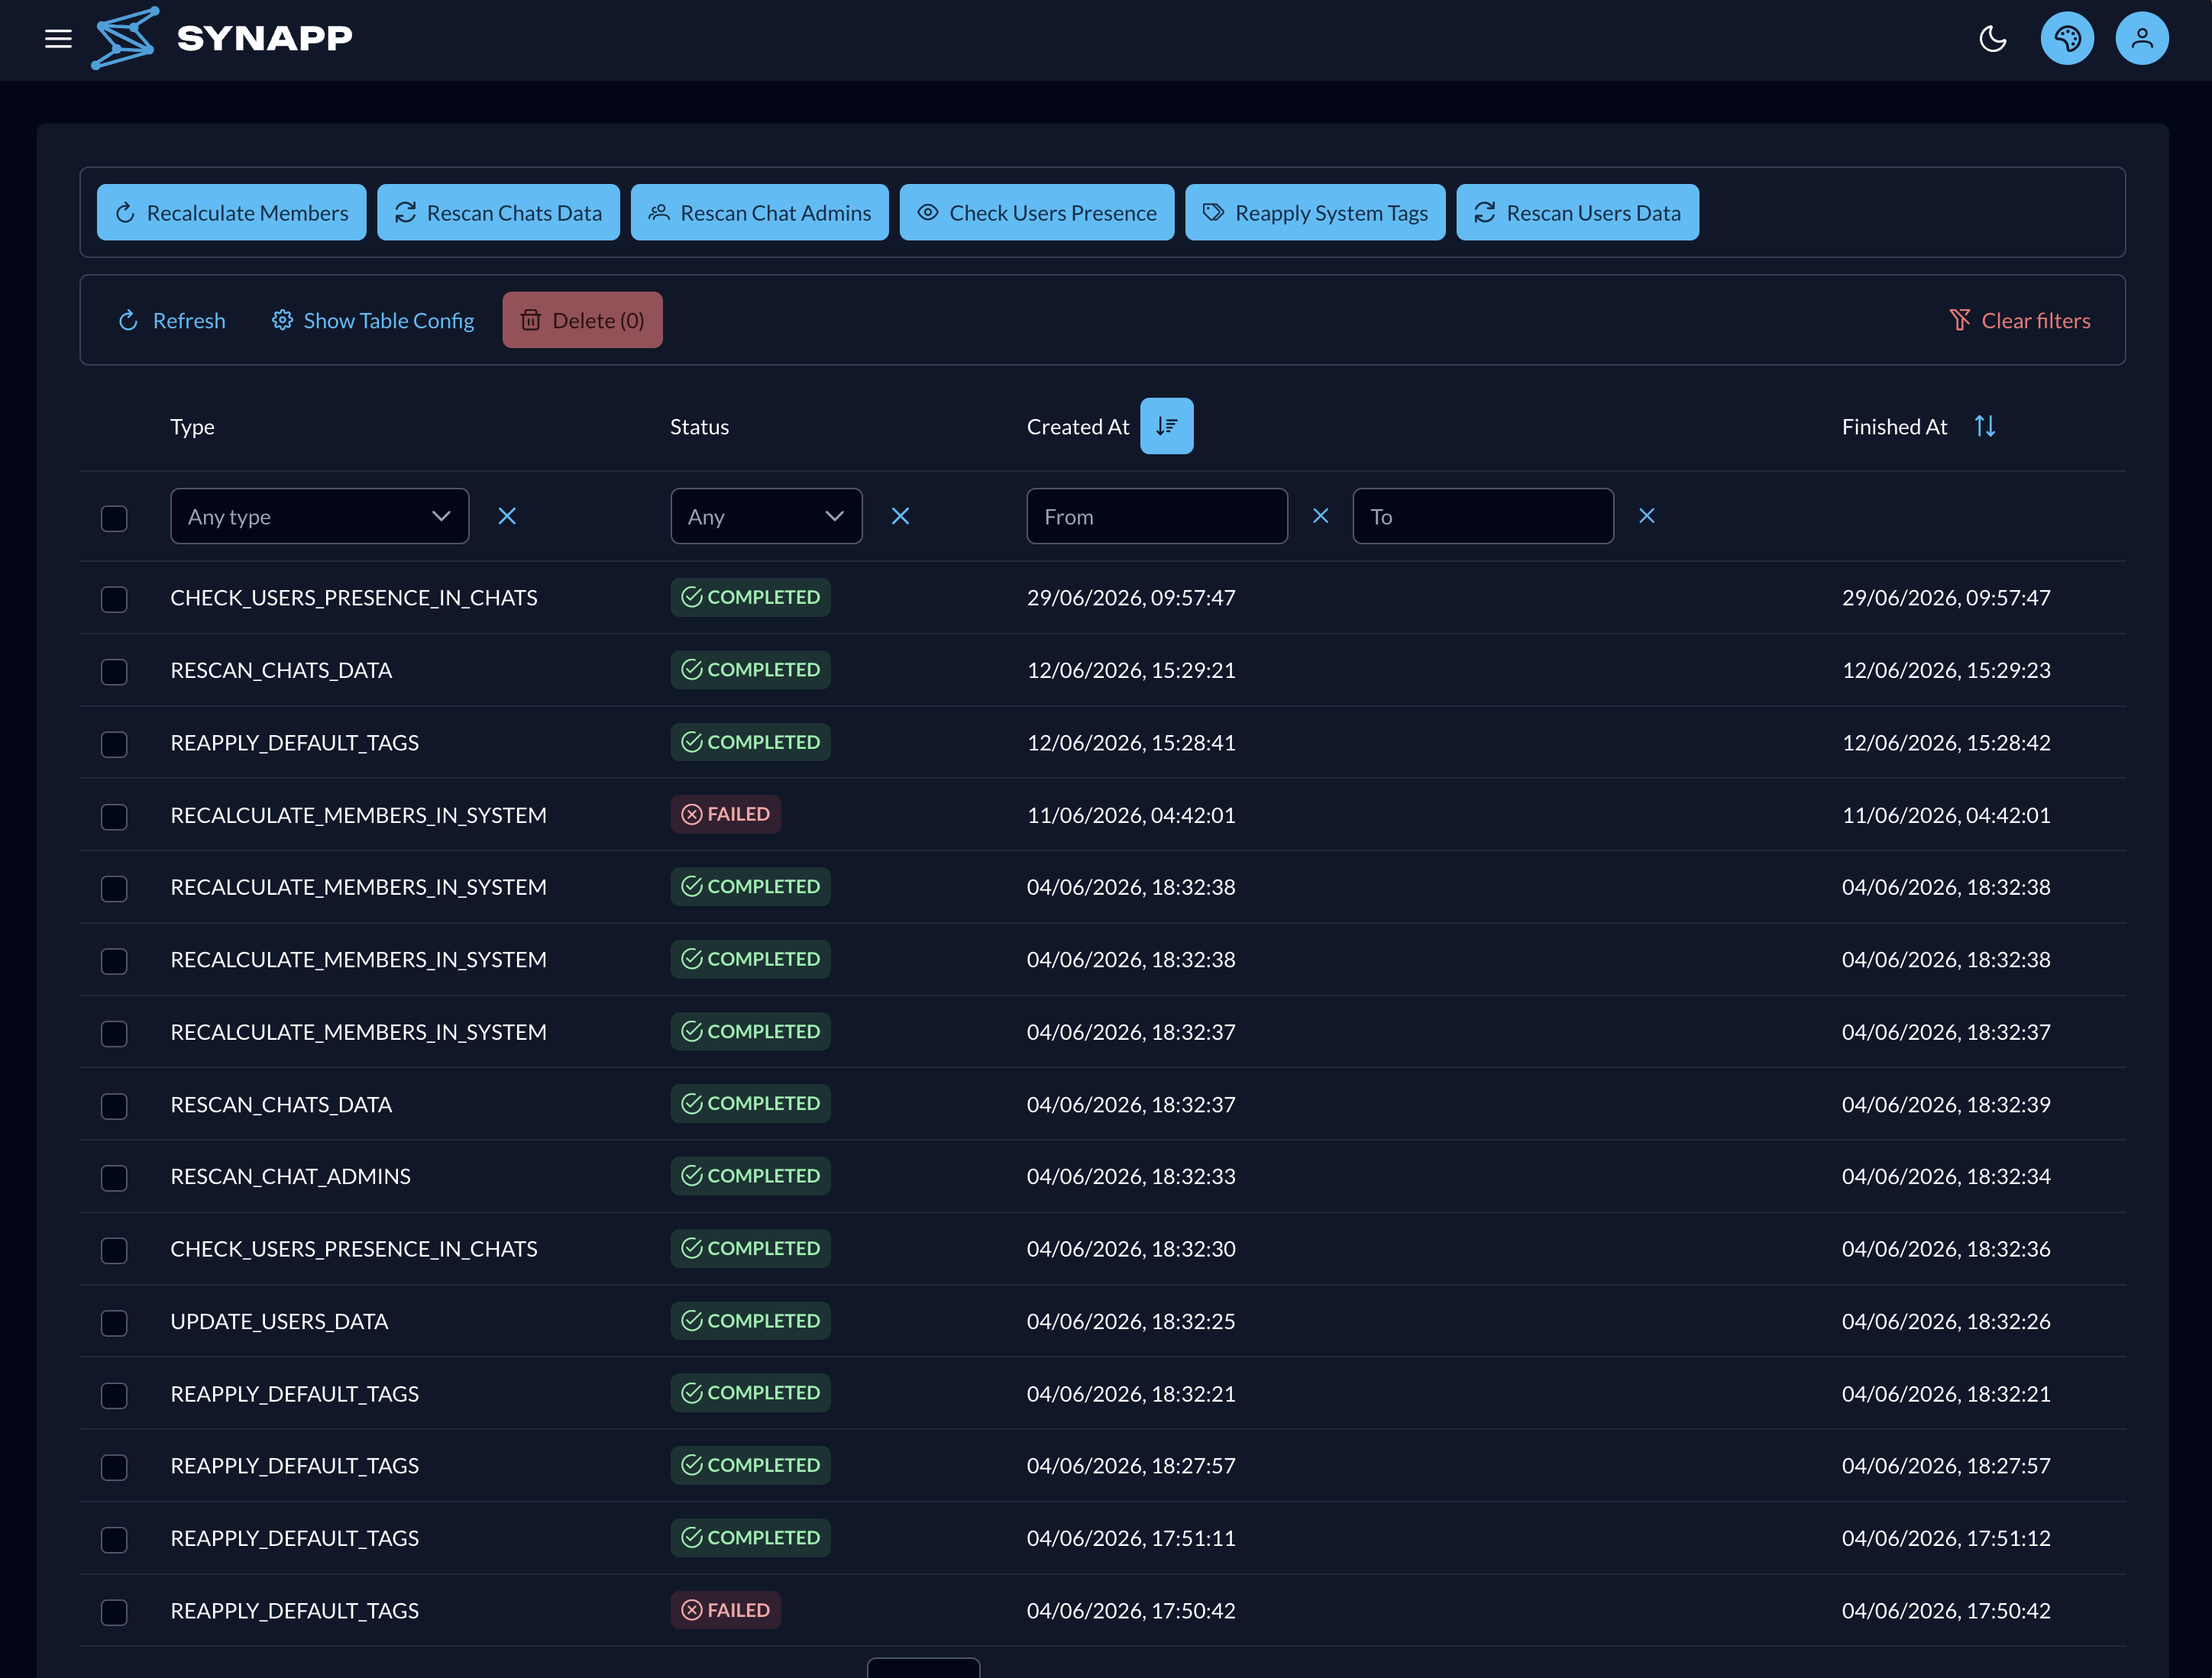Select the row created 04/06/2026, 17:50:42
This screenshot has height=1678, width=2212.
(114, 1612)
